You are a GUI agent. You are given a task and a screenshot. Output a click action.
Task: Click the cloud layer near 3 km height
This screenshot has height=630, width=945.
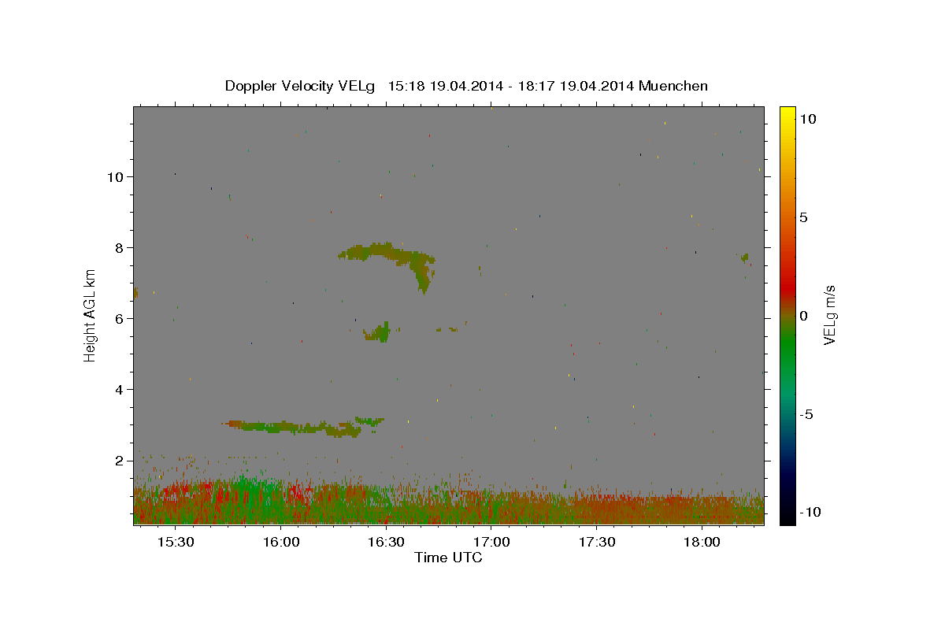pyautogui.click(x=303, y=427)
